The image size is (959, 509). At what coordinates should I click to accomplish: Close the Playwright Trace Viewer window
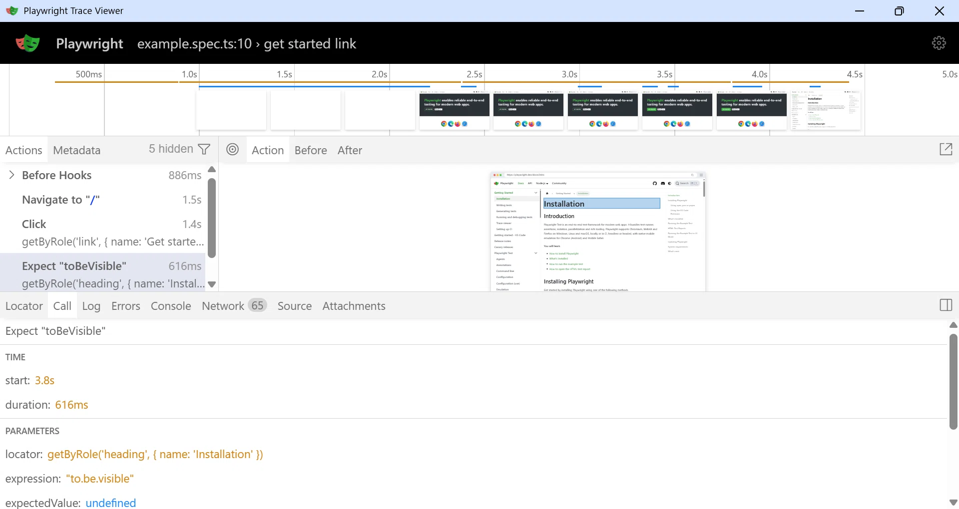(x=939, y=11)
